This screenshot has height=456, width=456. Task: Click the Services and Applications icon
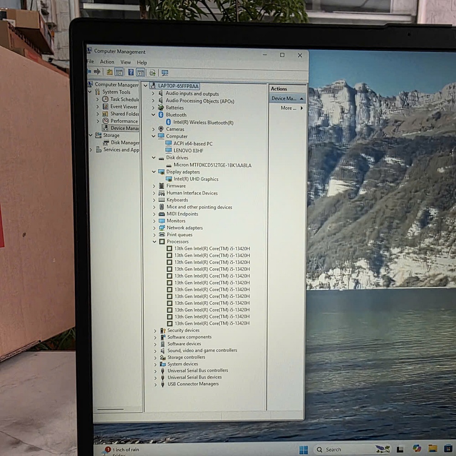coord(99,150)
